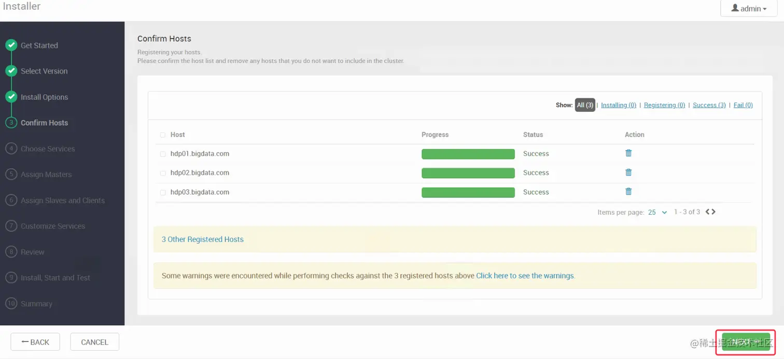Open Get Started wizard step
The image size is (784, 359).
[39, 46]
